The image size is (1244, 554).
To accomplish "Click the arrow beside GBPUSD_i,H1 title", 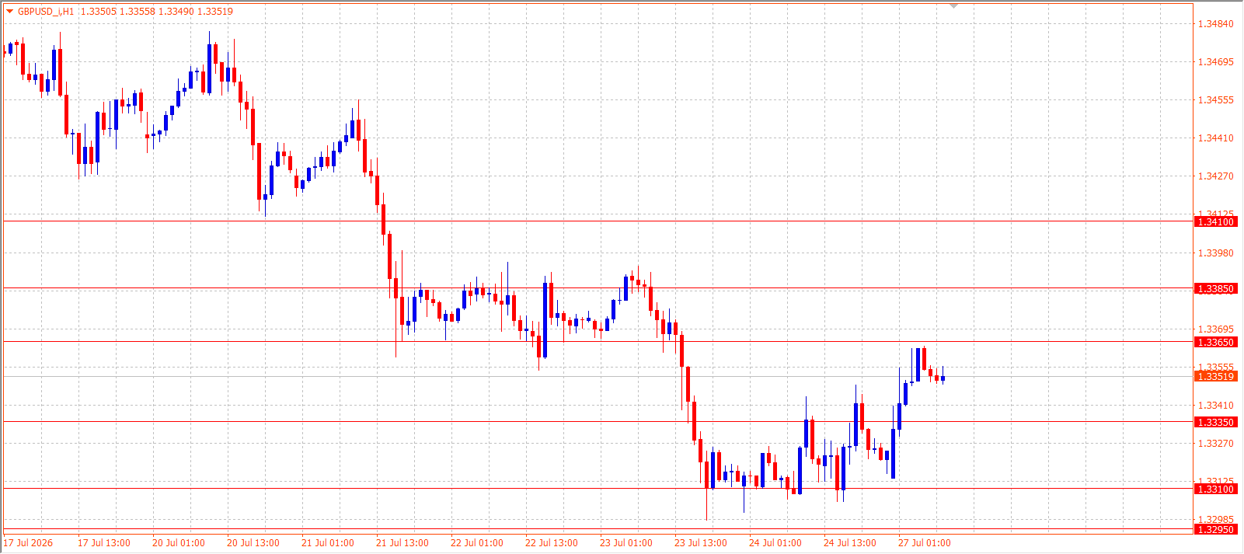I will pyautogui.click(x=9, y=12).
